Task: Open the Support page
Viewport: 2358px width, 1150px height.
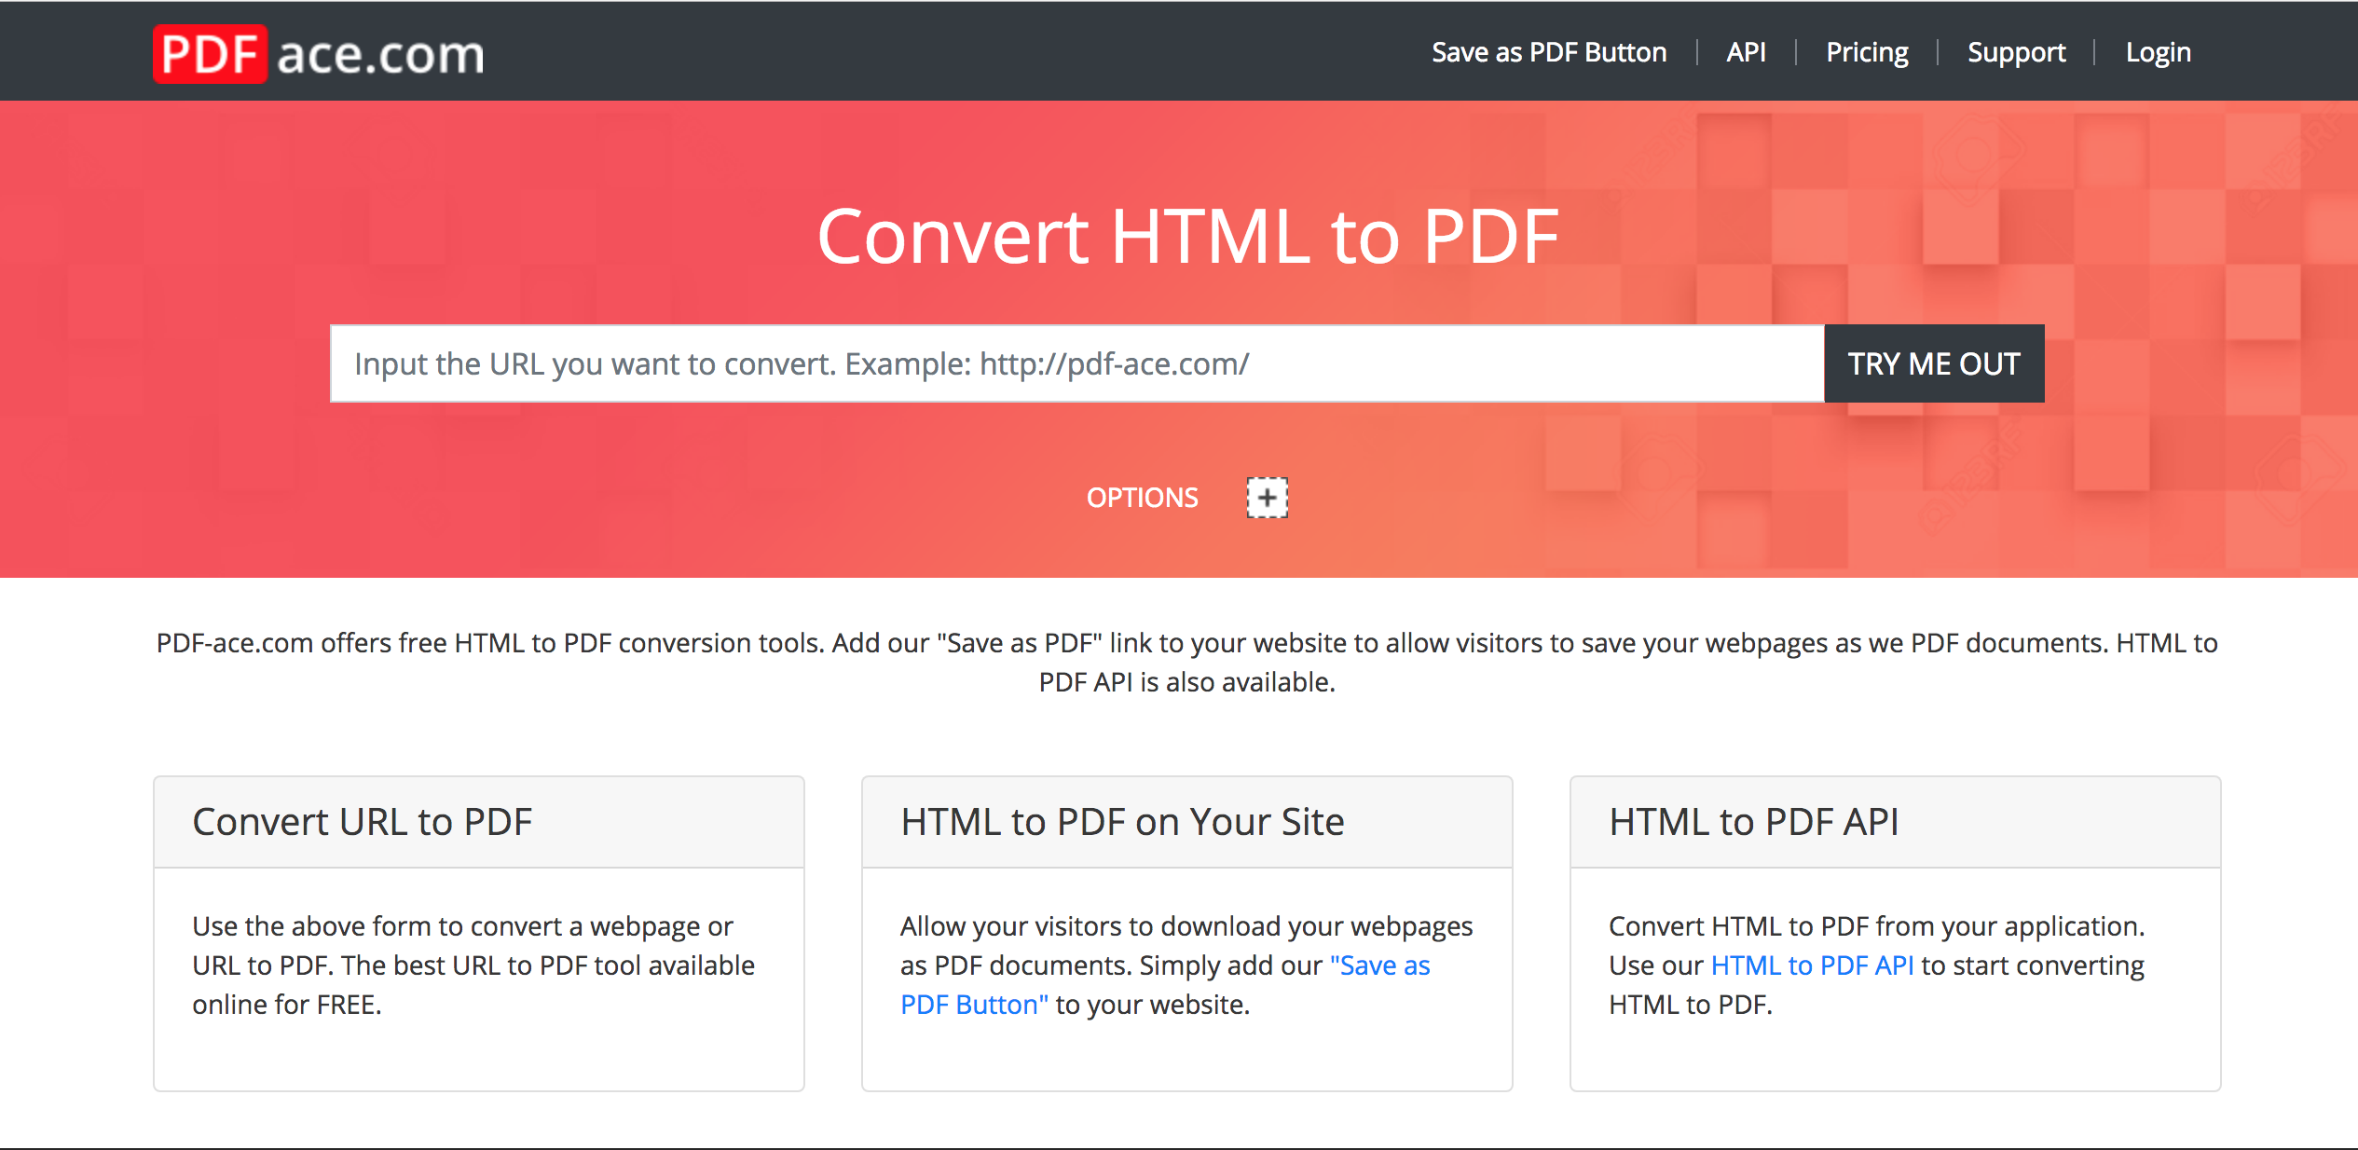Action: [x=2016, y=52]
